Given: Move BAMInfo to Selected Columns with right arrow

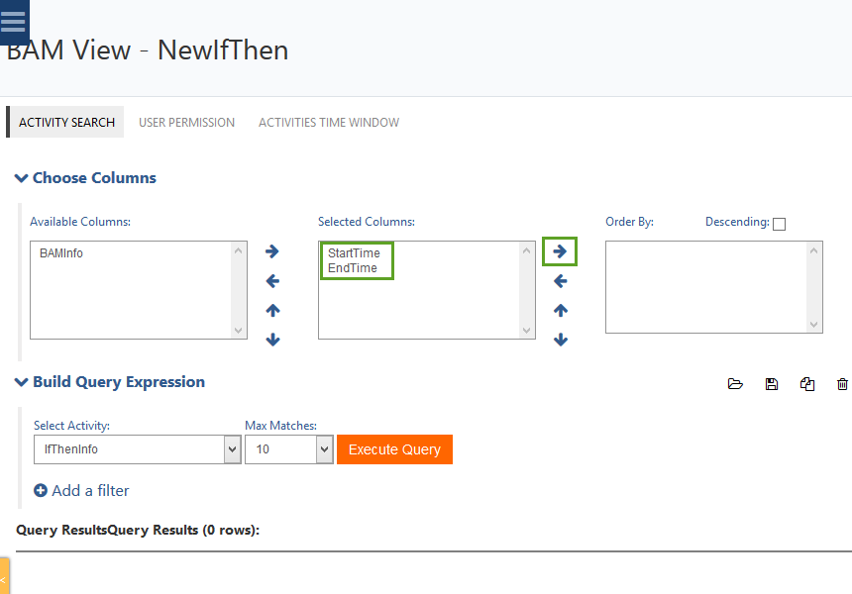Looking at the screenshot, I should [x=272, y=251].
